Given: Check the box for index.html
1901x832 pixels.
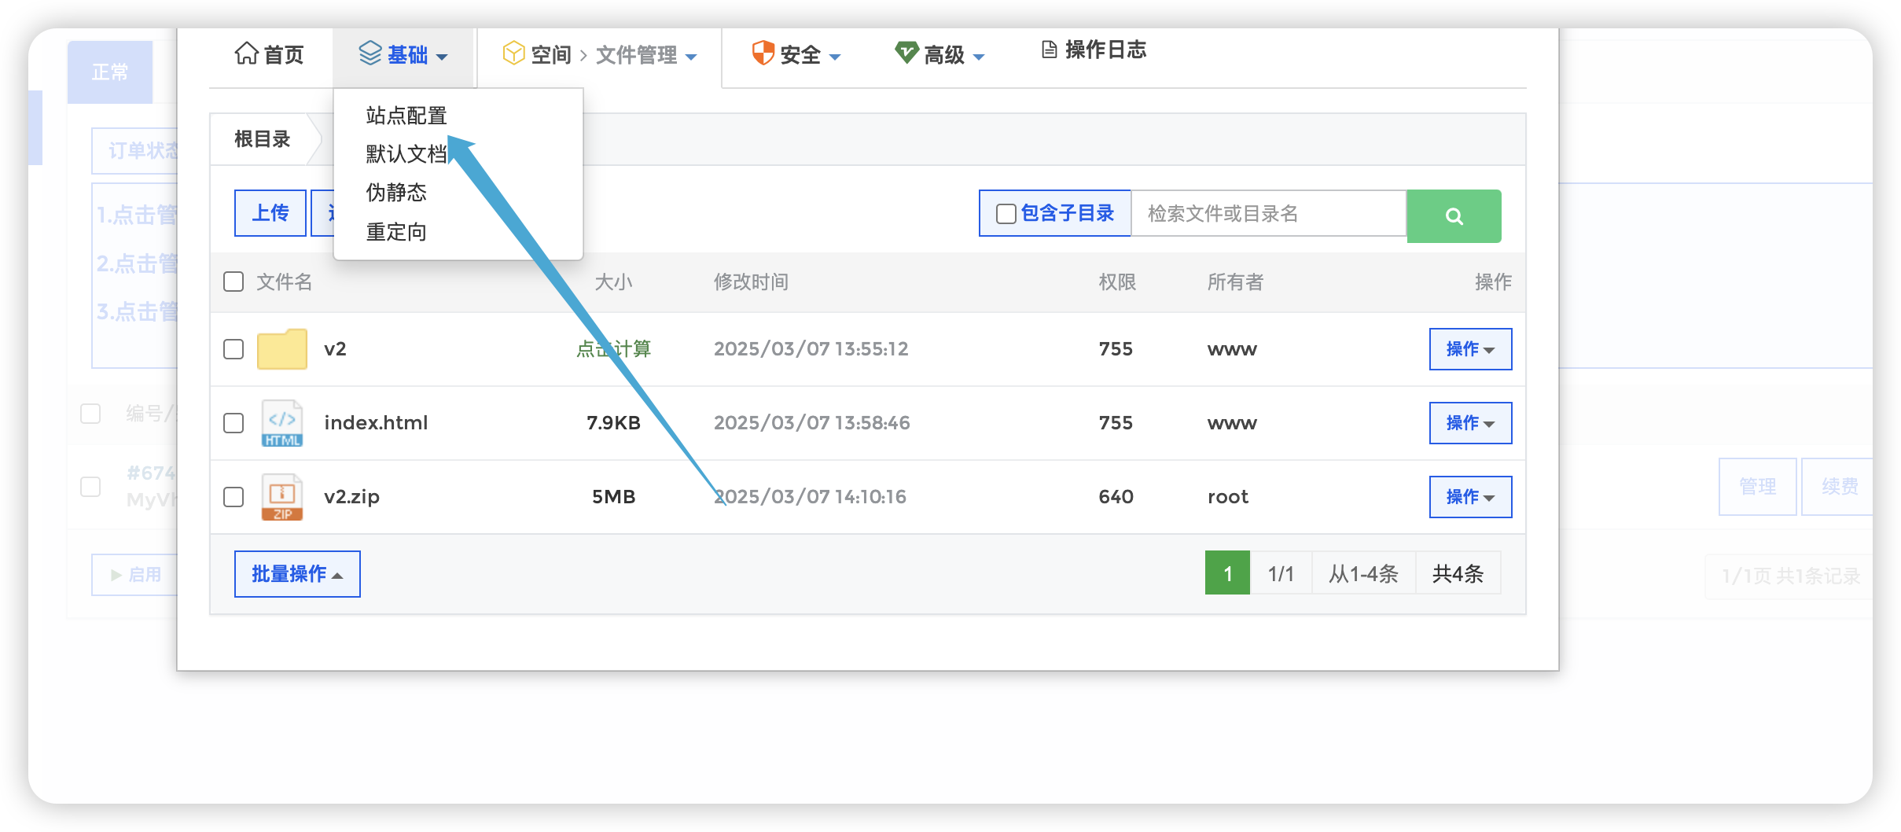Looking at the screenshot, I should [x=233, y=423].
